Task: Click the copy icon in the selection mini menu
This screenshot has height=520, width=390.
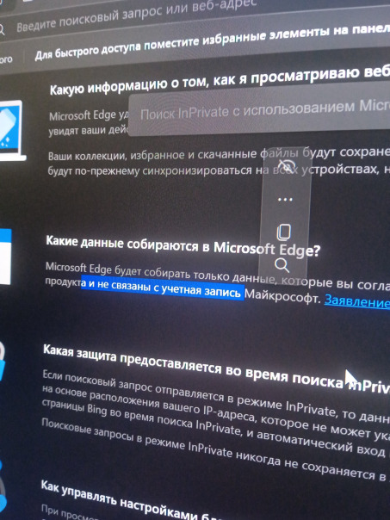Action: tap(284, 232)
